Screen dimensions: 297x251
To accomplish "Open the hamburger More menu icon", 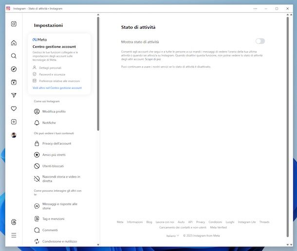I will click(x=14, y=235).
